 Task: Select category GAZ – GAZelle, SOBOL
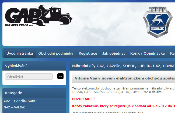[34, 101]
